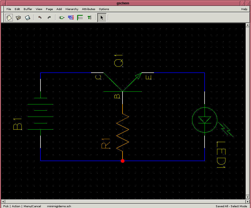The height and width of the screenshot is (208, 251).
Task: Select the LED1 diode symbol
Action: pos(205,120)
